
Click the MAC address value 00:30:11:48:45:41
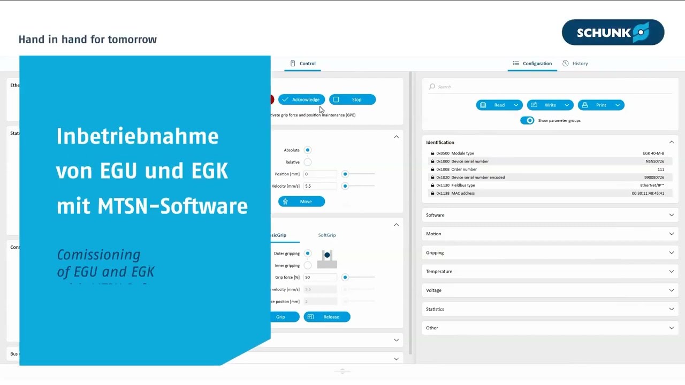click(x=648, y=194)
